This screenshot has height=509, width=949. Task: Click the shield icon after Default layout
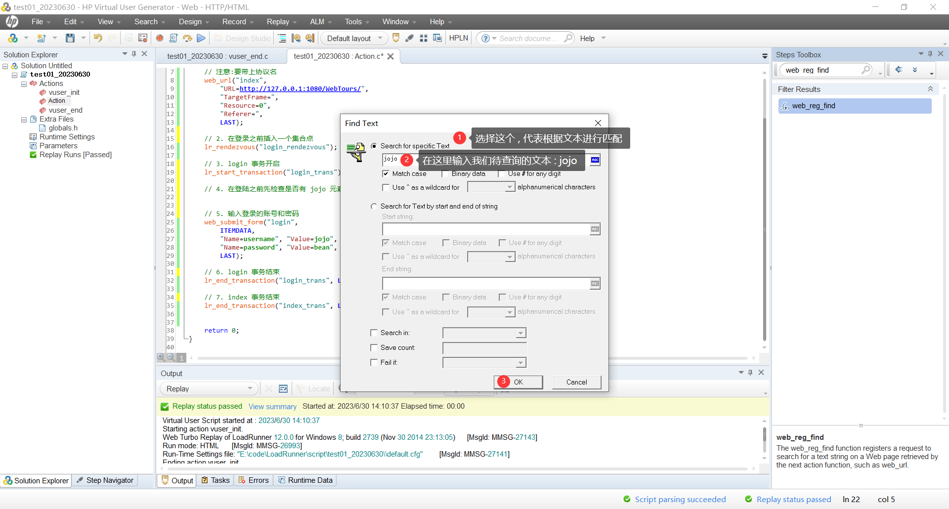395,38
